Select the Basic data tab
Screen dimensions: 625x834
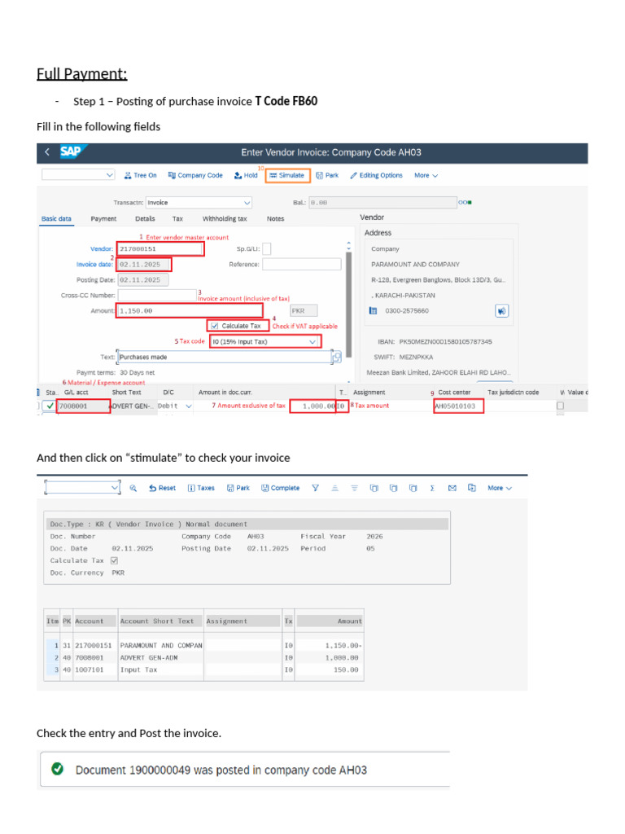tap(56, 218)
